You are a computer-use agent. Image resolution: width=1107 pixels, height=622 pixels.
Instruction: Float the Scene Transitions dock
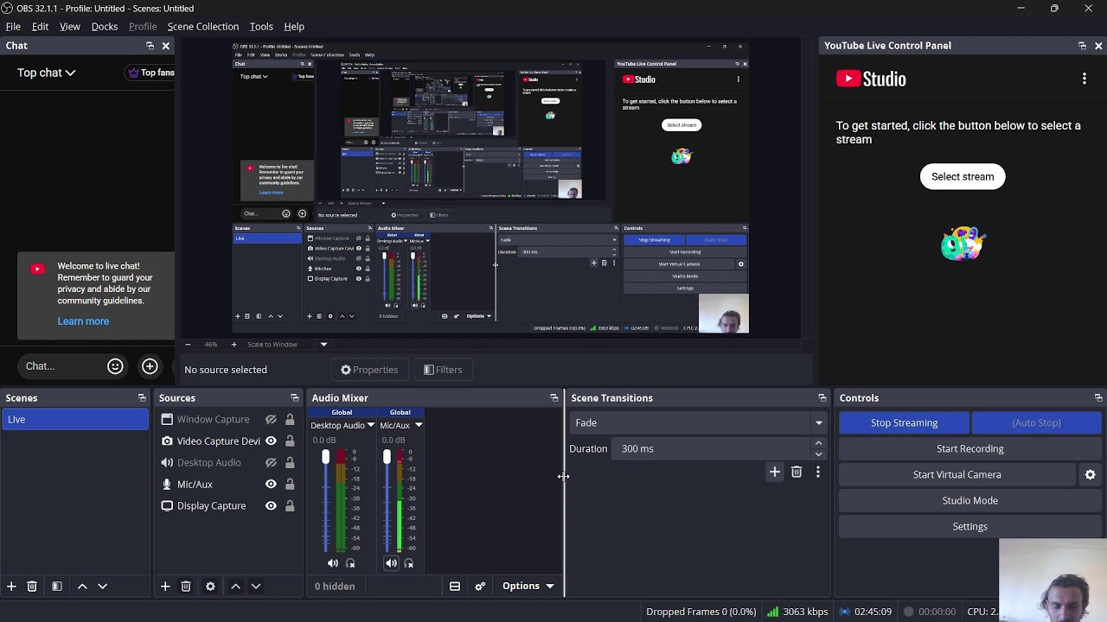(822, 398)
